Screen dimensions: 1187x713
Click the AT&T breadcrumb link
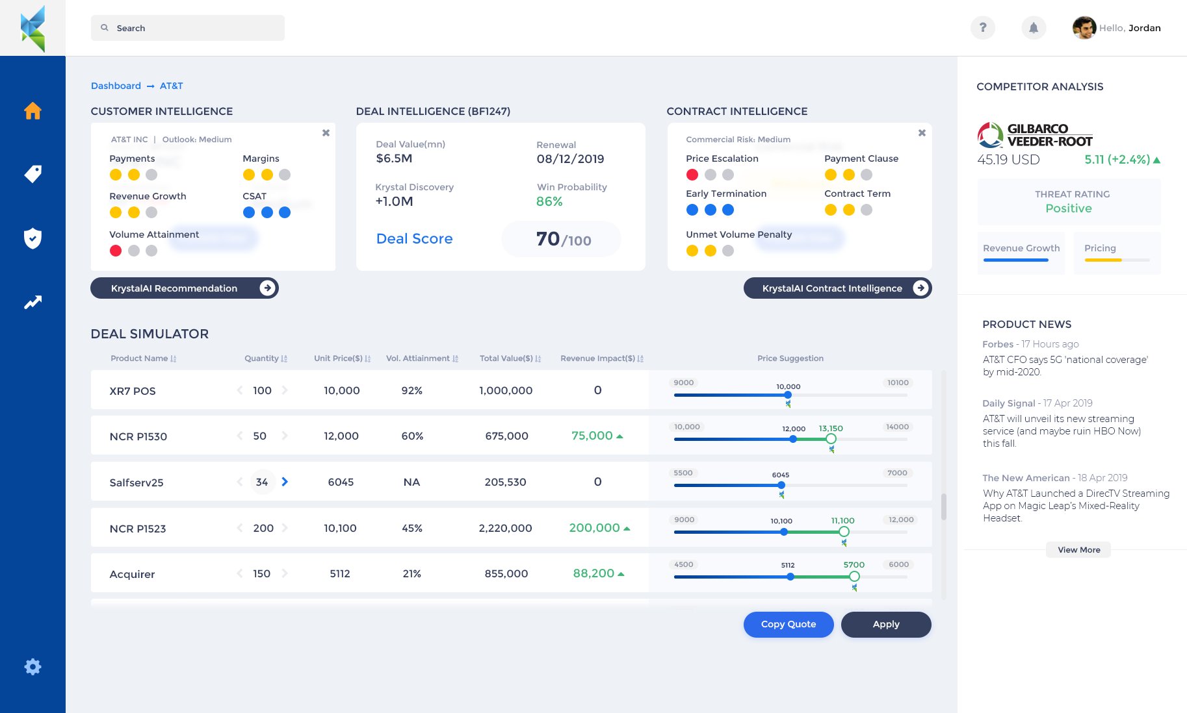(x=171, y=86)
